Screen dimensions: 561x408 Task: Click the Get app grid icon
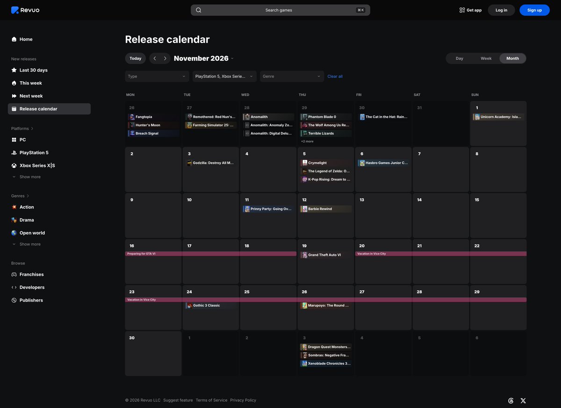click(462, 10)
